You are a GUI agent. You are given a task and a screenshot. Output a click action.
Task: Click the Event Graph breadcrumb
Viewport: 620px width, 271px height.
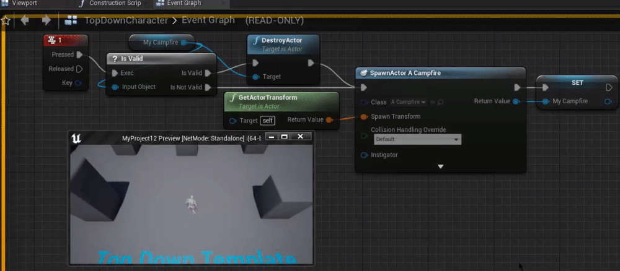[208, 20]
